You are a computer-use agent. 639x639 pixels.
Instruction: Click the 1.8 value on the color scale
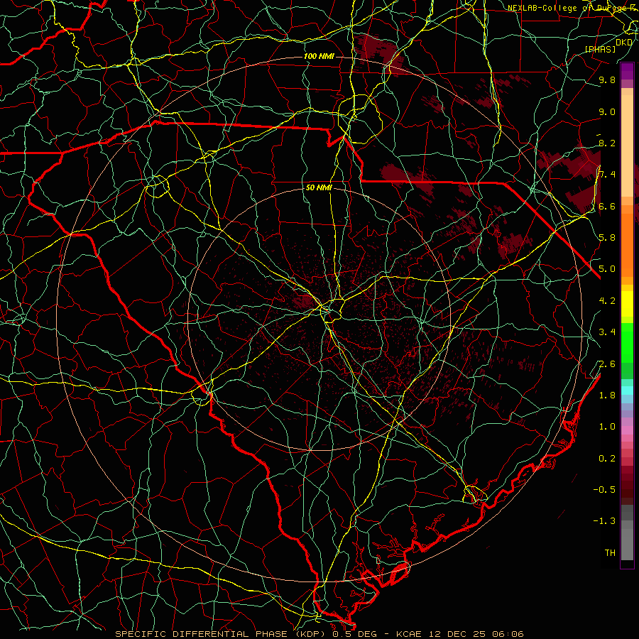coord(607,395)
